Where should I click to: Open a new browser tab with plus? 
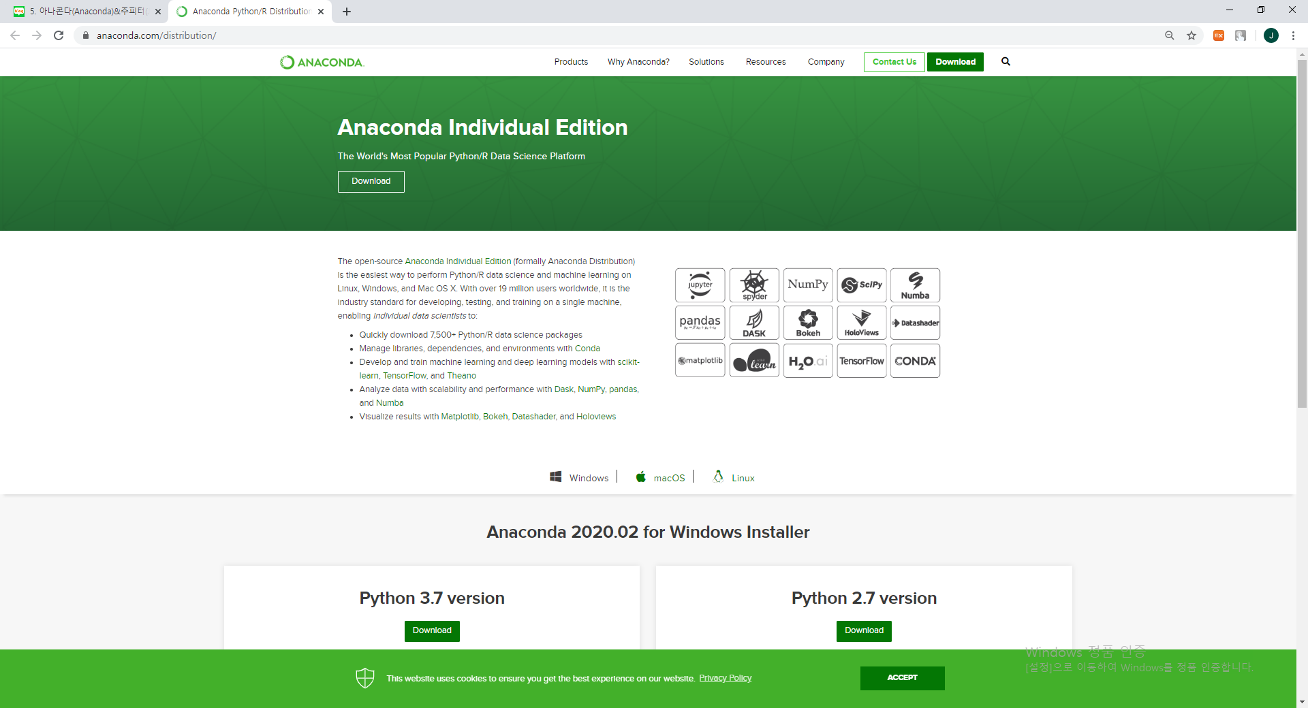tap(347, 12)
